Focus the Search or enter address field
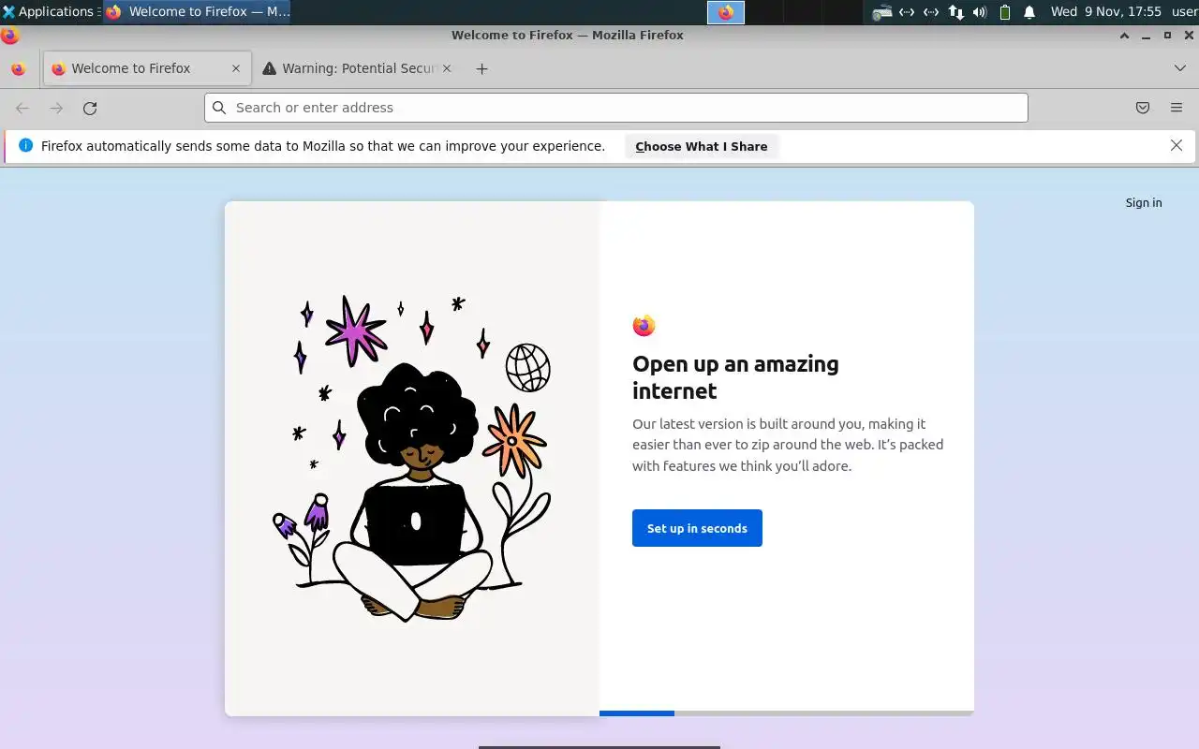The height and width of the screenshot is (749, 1199). coord(616,108)
